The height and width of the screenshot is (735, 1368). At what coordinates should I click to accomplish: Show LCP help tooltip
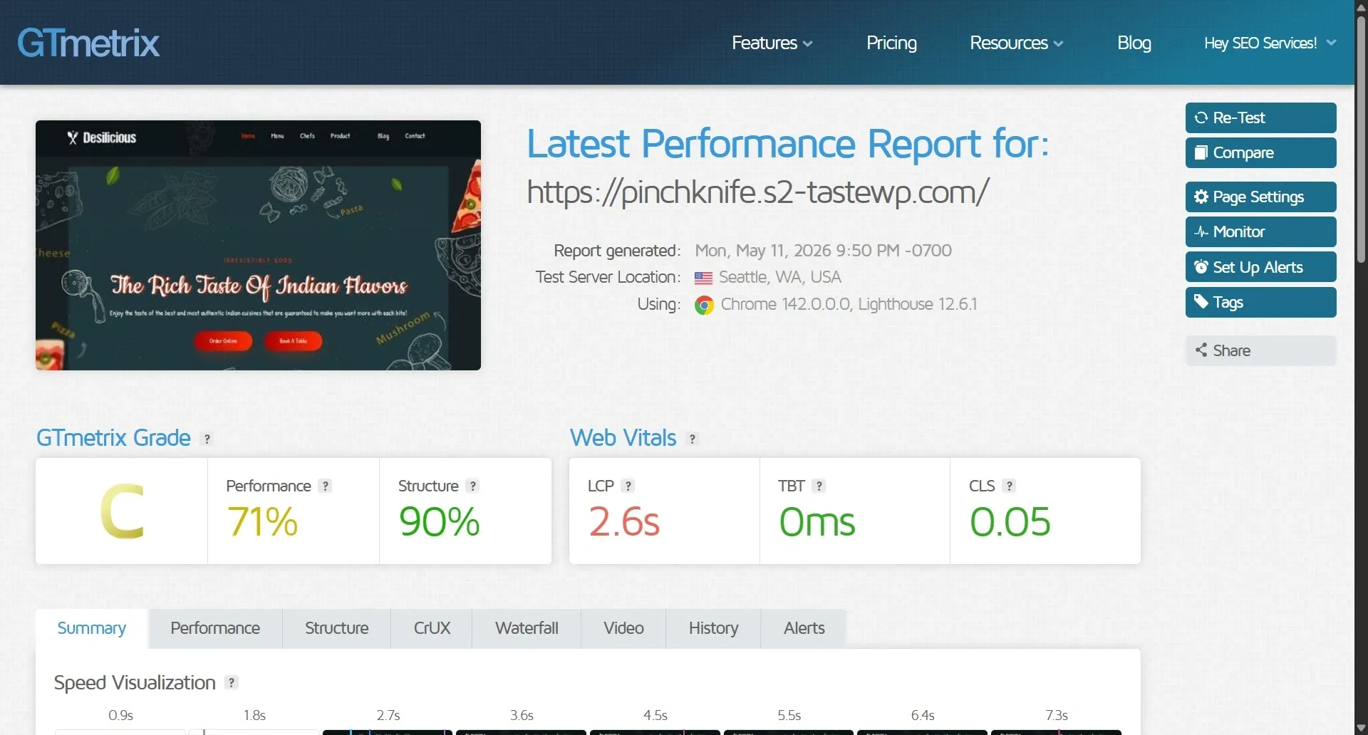628,486
